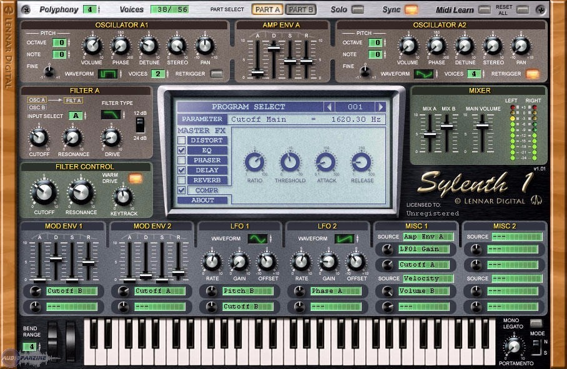Toggle the Warm Drive switch
The image size is (567, 369).
(136, 178)
